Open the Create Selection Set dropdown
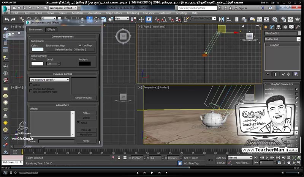Viewport: 304px width, 177px height. pos(203,18)
